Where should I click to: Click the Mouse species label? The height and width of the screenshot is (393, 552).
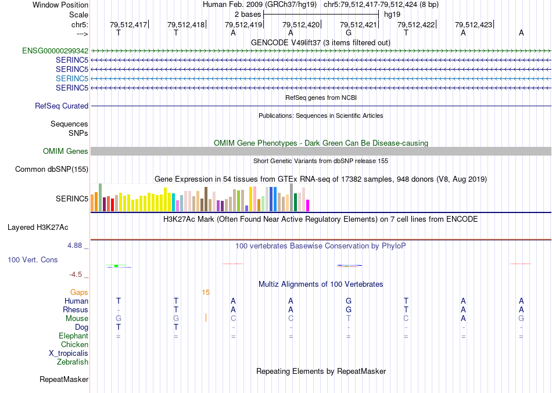[x=77, y=319]
